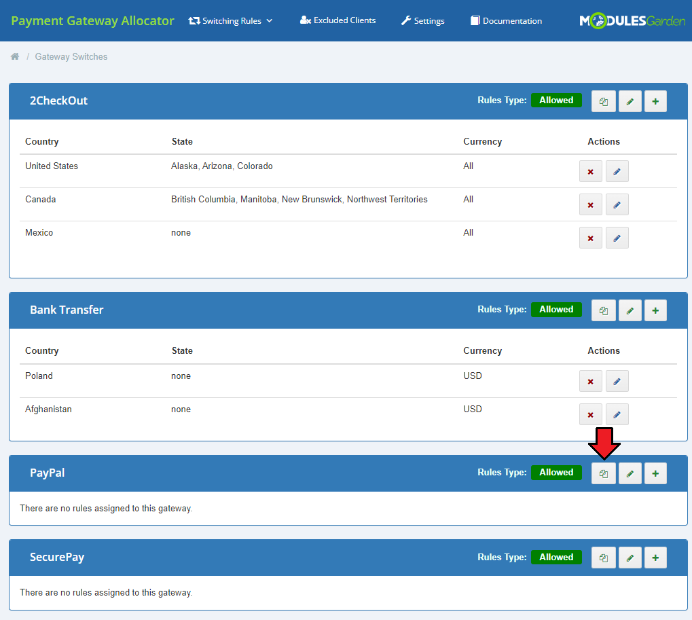Image resolution: width=692 pixels, height=620 pixels.
Task: Select the United States country cell
Action: (52, 166)
